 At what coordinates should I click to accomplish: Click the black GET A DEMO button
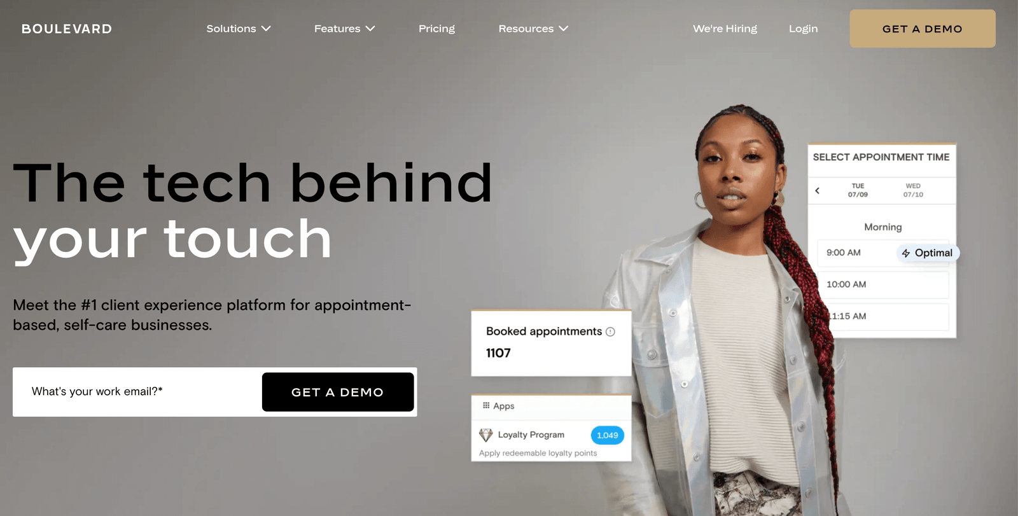[338, 392]
